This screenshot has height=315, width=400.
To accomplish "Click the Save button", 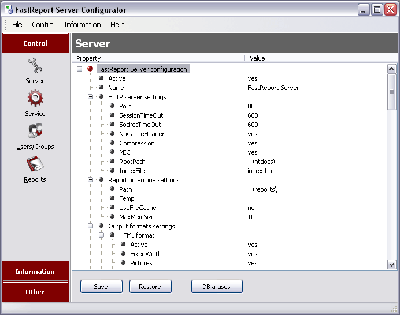I will pos(101,287).
